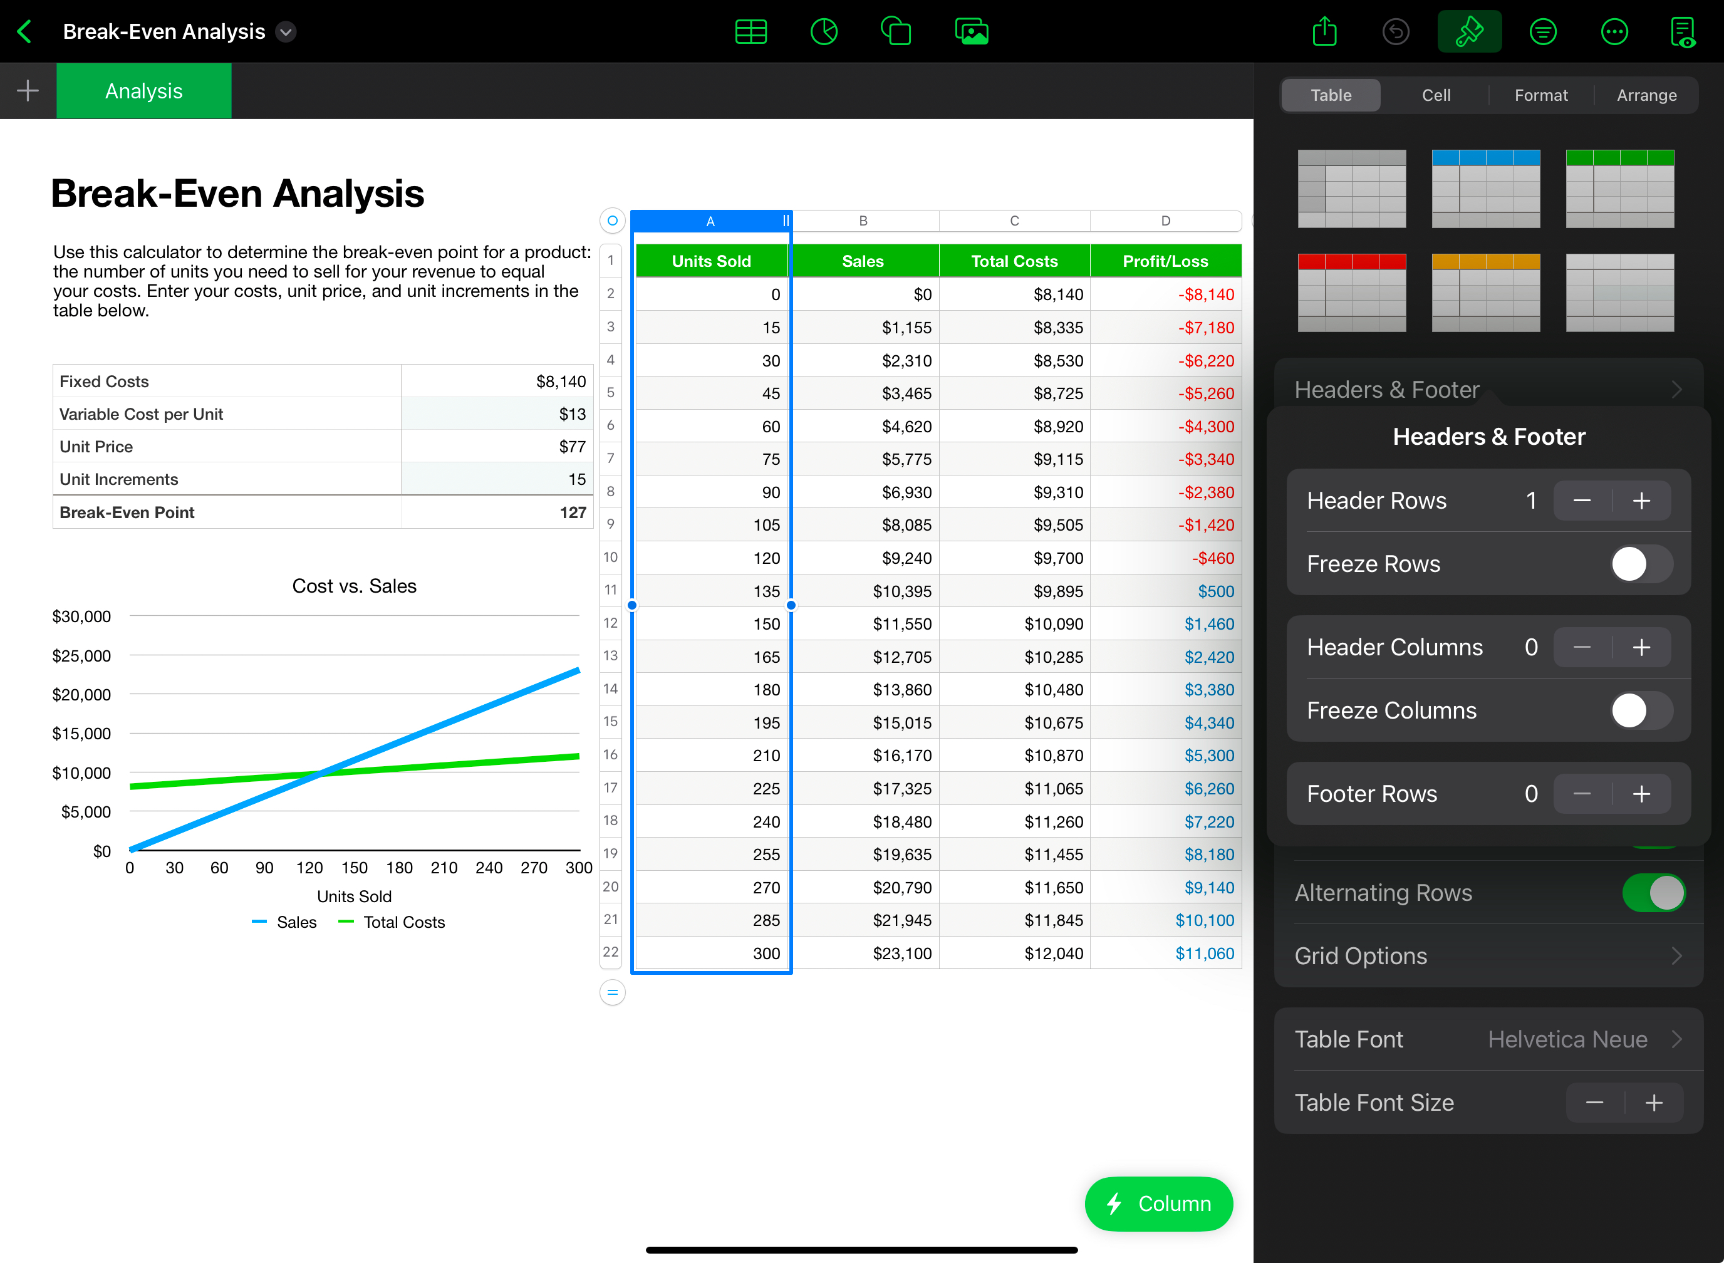Open the more options ellipsis icon
The image size is (1724, 1263).
1614,31
